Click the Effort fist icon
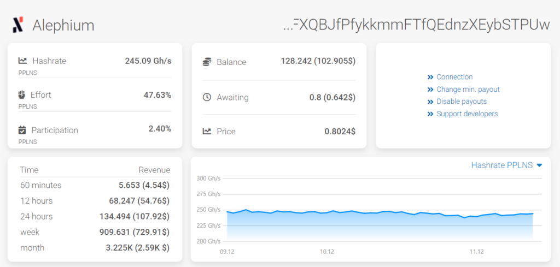 [22, 95]
